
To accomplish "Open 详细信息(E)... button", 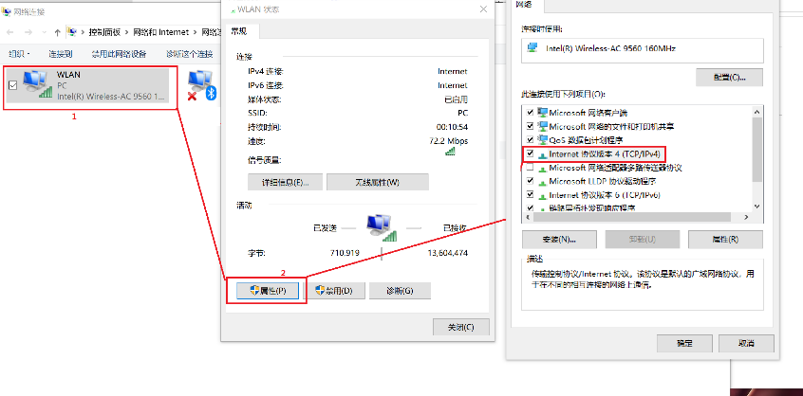I will [x=286, y=182].
